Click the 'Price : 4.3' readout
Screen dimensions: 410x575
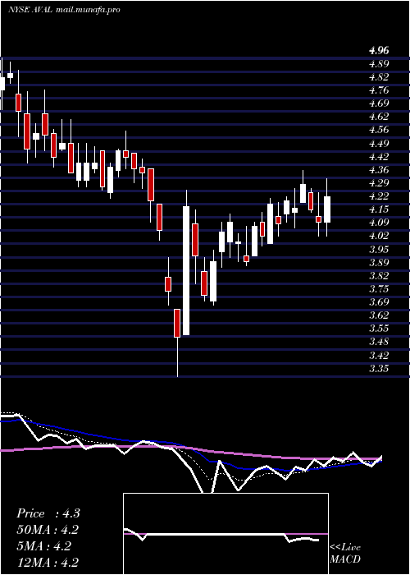tap(48, 513)
